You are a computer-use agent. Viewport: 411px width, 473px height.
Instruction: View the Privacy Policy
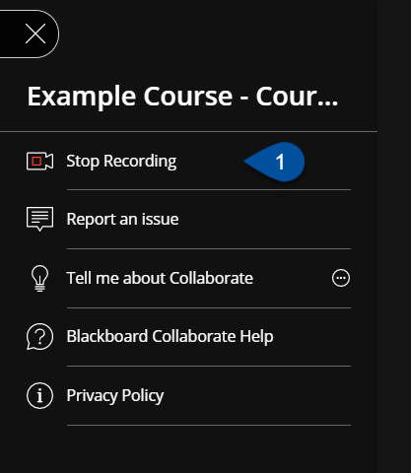click(115, 396)
